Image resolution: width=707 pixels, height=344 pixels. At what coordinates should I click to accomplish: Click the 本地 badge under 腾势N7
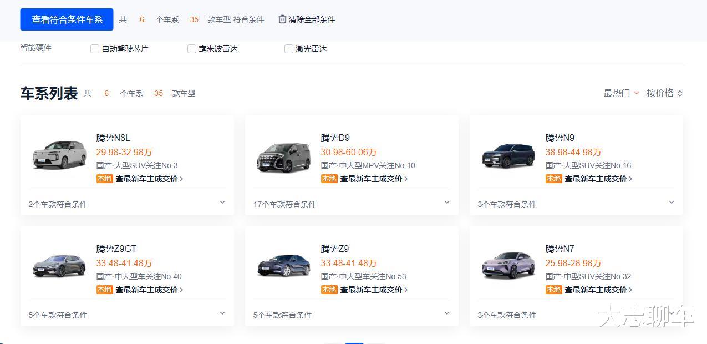[553, 290]
